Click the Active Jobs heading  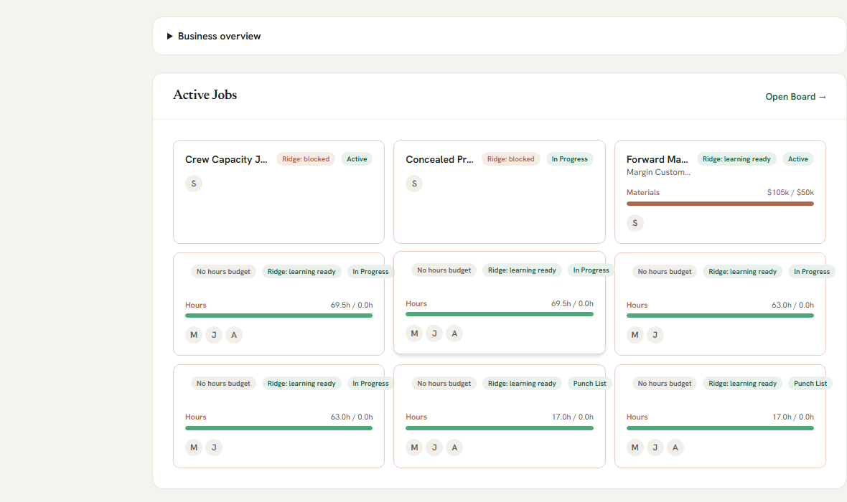(x=205, y=95)
